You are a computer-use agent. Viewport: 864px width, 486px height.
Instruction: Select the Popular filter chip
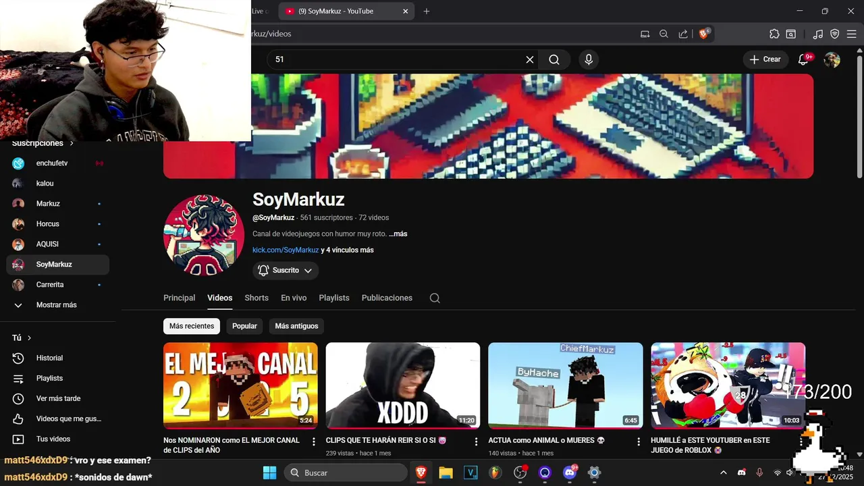(244, 326)
